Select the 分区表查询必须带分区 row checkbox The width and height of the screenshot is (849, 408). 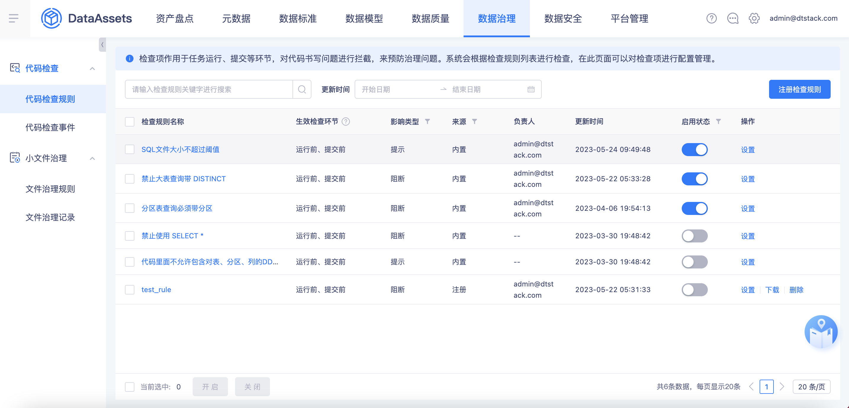point(130,208)
